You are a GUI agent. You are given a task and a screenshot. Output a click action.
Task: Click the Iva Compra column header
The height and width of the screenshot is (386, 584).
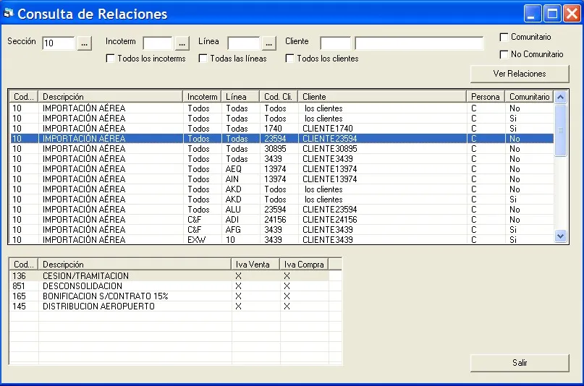click(x=304, y=265)
